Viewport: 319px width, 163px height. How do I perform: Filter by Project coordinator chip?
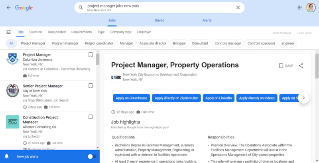tap(99, 43)
